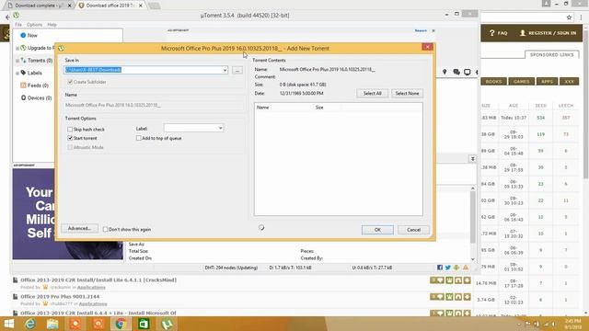Check Add to top of queue
The width and height of the screenshot is (589, 331).
point(139,138)
